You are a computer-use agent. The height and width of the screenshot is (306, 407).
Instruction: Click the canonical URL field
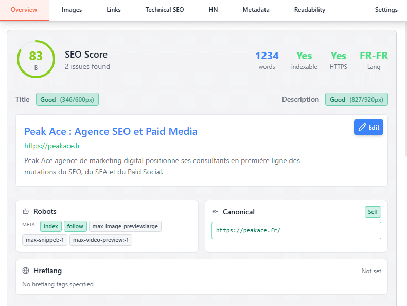pyautogui.click(x=296, y=230)
